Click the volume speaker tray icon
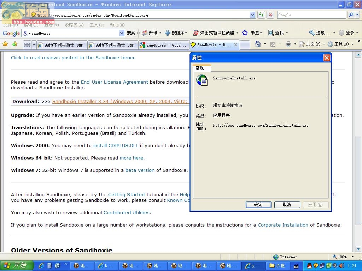362x271 pixels. pos(341,266)
